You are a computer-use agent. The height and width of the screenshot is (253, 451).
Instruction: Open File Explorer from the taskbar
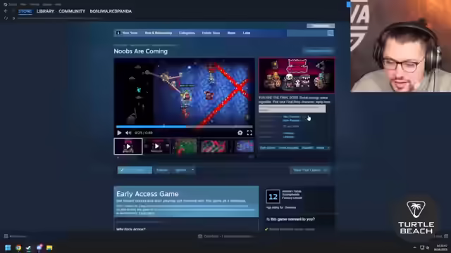coord(49,247)
